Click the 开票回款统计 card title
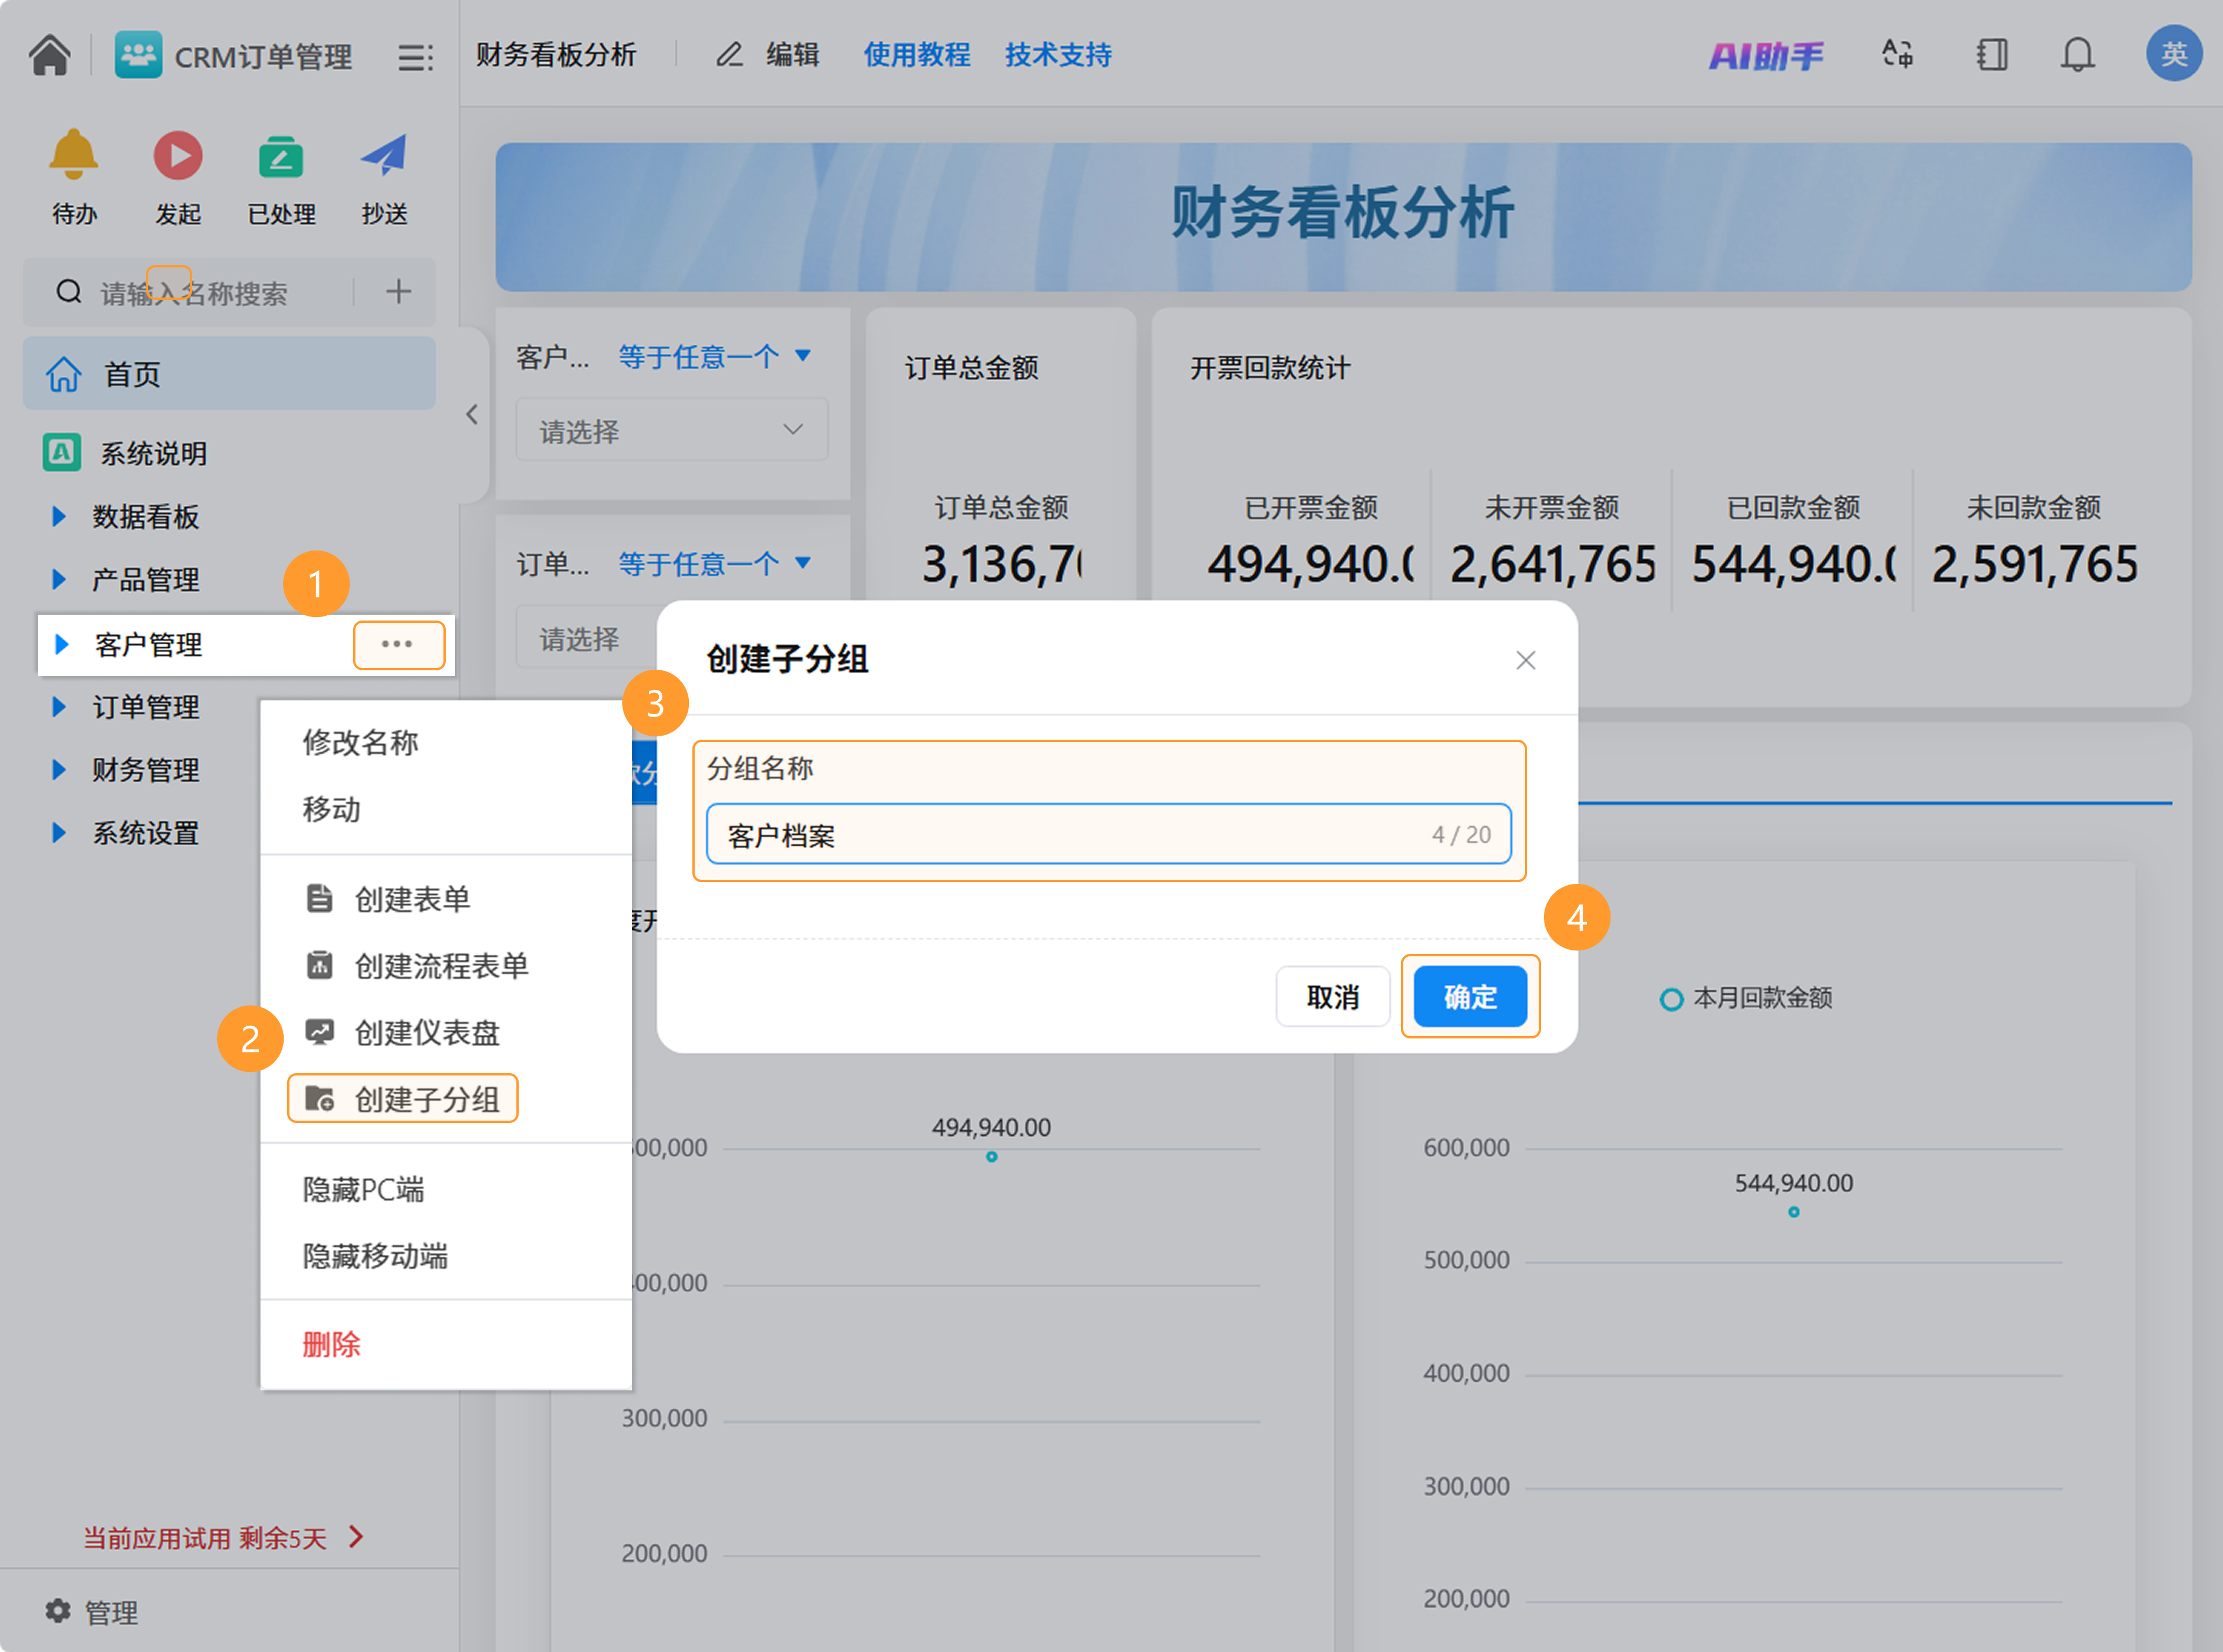The width and height of the screenshot is (2223, 1652). click(x=1270, y=367)
